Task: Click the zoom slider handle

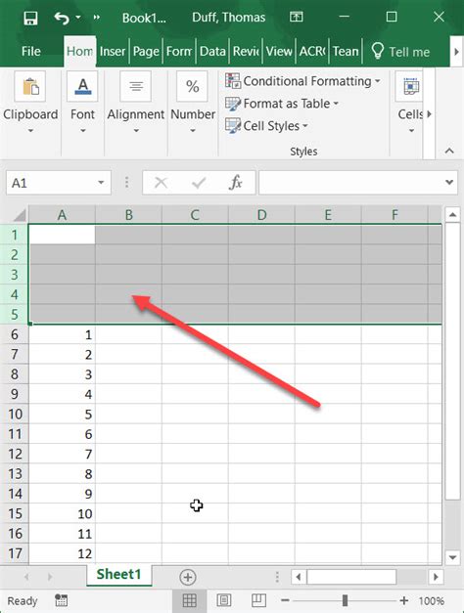Action: tap(345, 600)
